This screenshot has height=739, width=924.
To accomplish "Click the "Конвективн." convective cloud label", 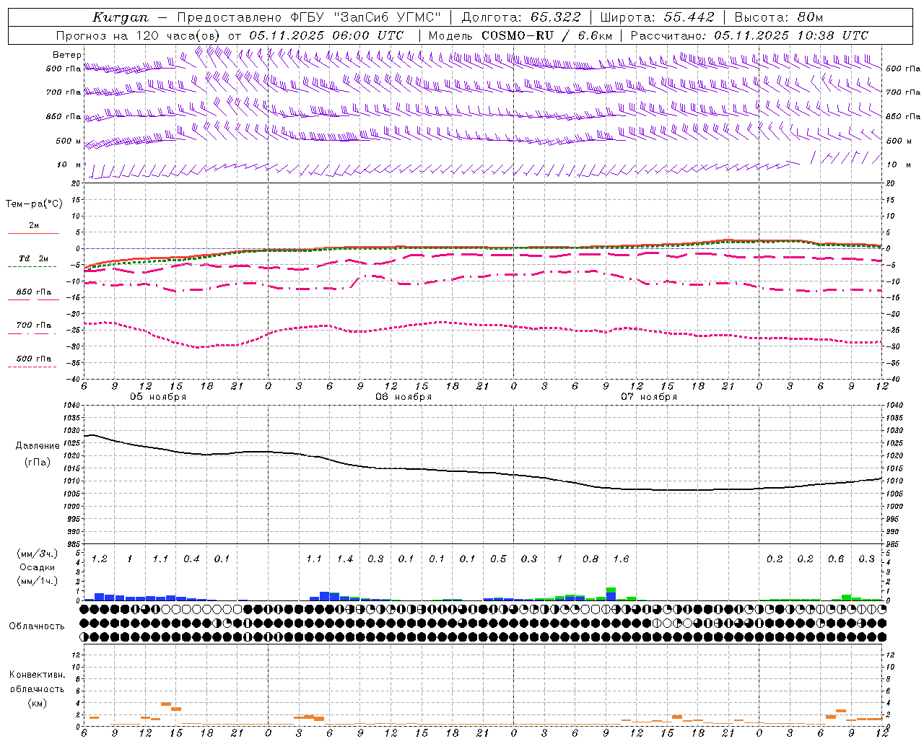I will [38, 675].
